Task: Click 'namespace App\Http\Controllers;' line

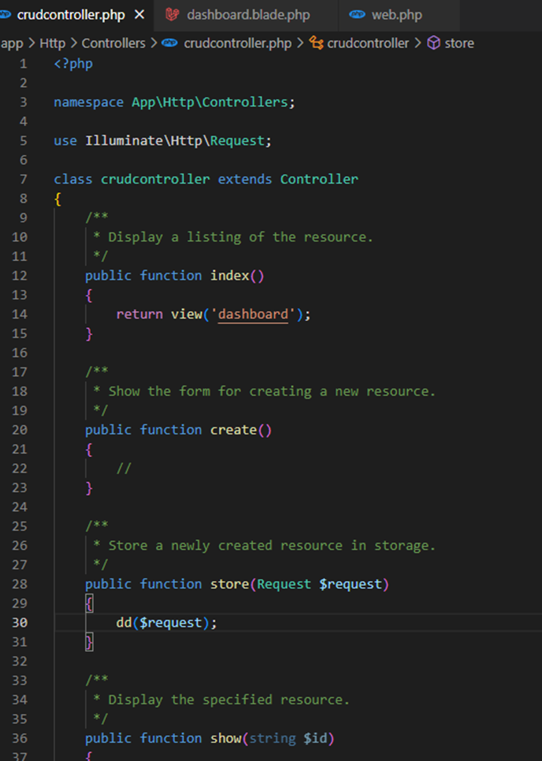Action: point(174,103)
